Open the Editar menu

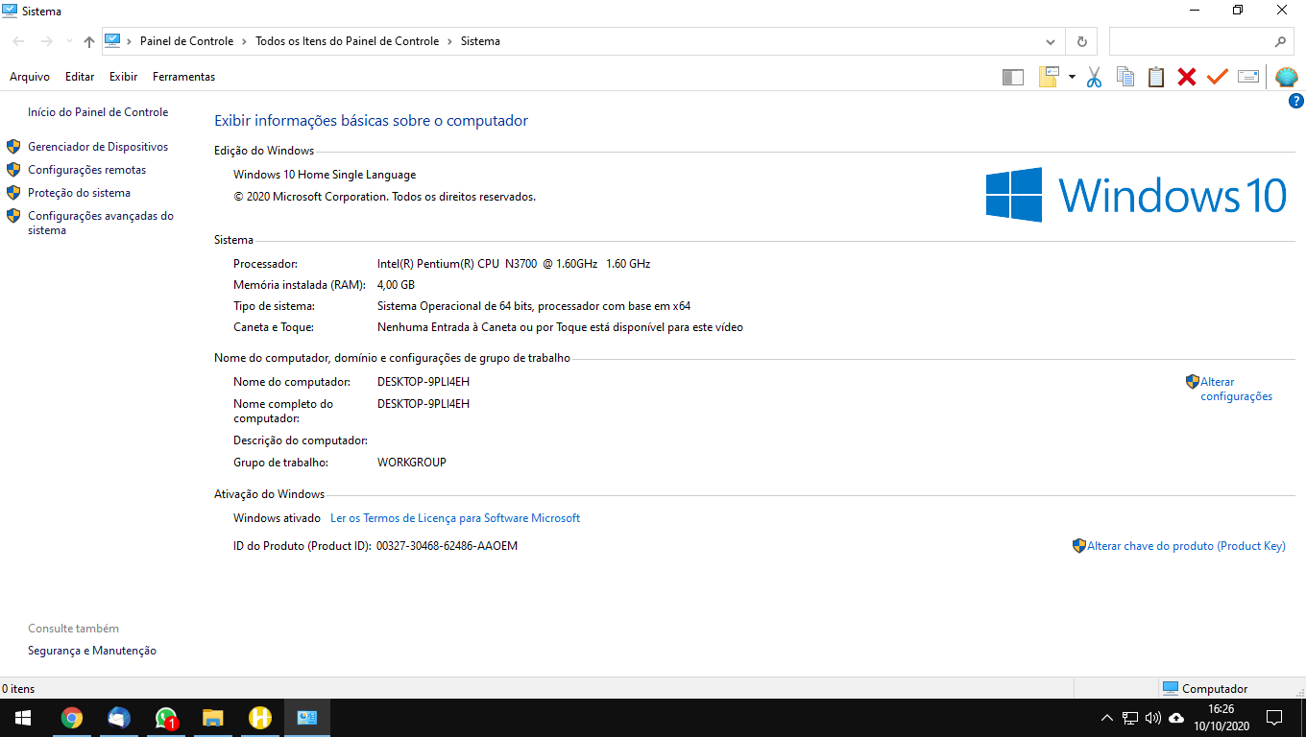80,77
